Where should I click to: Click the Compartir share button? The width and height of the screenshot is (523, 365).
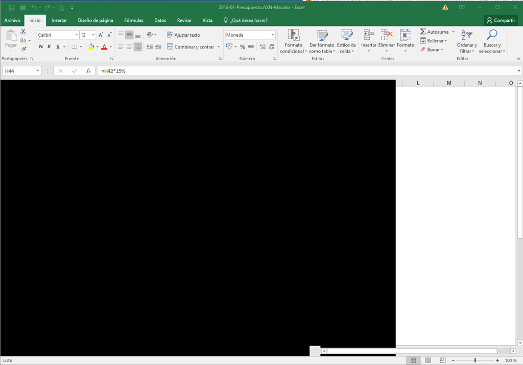tap(501, 20)
